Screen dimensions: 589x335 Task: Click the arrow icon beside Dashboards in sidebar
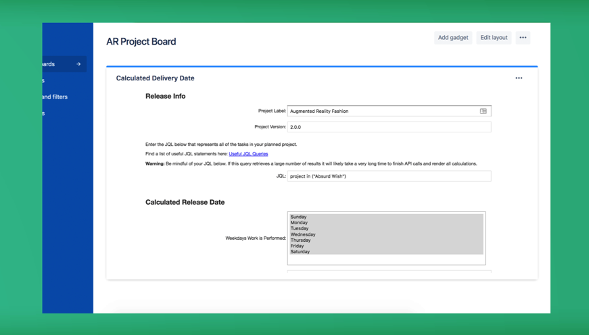click(78, 64)
